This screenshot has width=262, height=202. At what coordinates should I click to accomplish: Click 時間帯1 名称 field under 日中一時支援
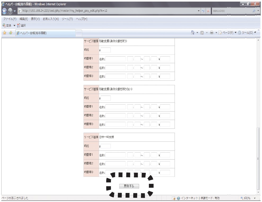(116, 155)
